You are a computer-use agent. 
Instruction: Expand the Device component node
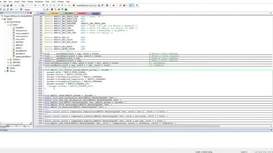pos(5,71)
